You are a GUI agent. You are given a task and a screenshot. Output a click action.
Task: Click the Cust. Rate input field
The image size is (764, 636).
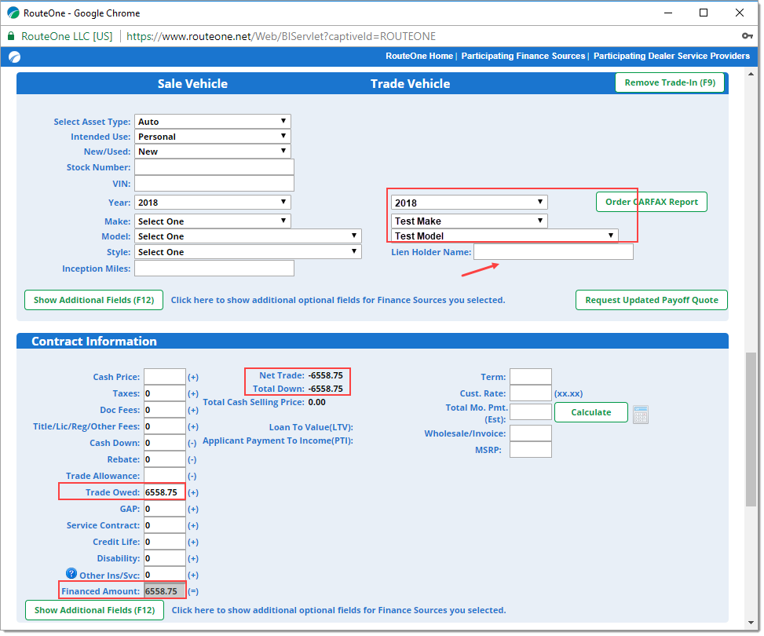531,393
